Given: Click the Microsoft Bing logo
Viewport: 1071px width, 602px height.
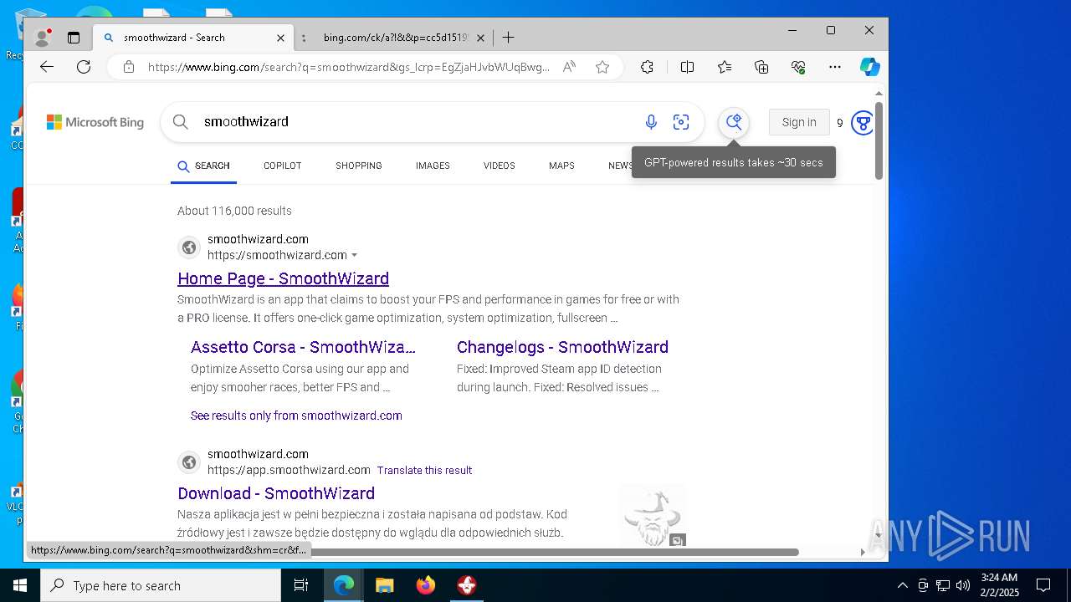Looking at the screenshot, I should click(x=95, y=122).
